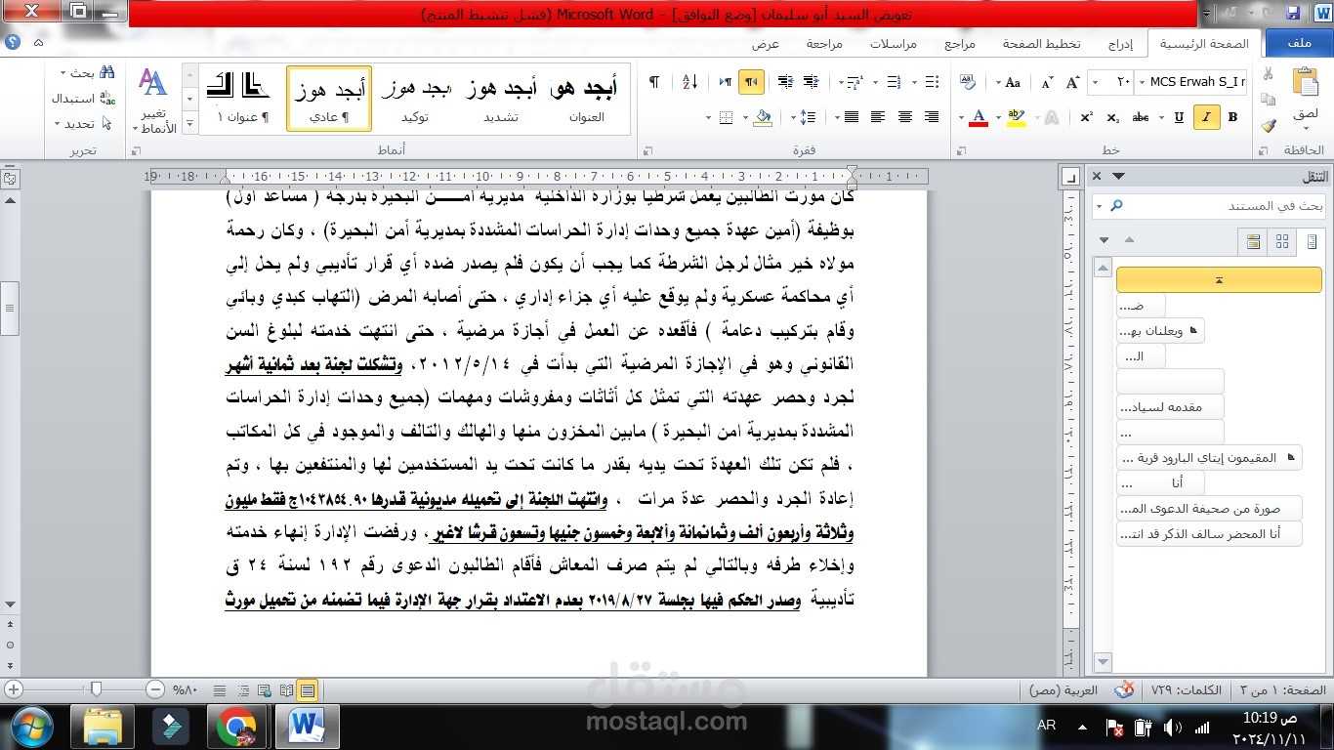Image resolution: width=1334 pixels, height=750 pixels.
Task: Click the red font color swatch
Action: (x=978, y=117)
